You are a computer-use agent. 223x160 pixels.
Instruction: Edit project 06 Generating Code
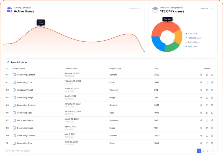207,113
